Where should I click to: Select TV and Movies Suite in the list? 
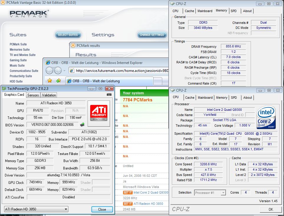22,55
